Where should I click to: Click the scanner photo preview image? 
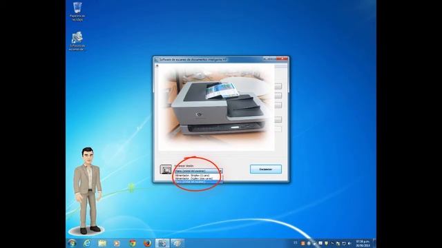(216, 107)
